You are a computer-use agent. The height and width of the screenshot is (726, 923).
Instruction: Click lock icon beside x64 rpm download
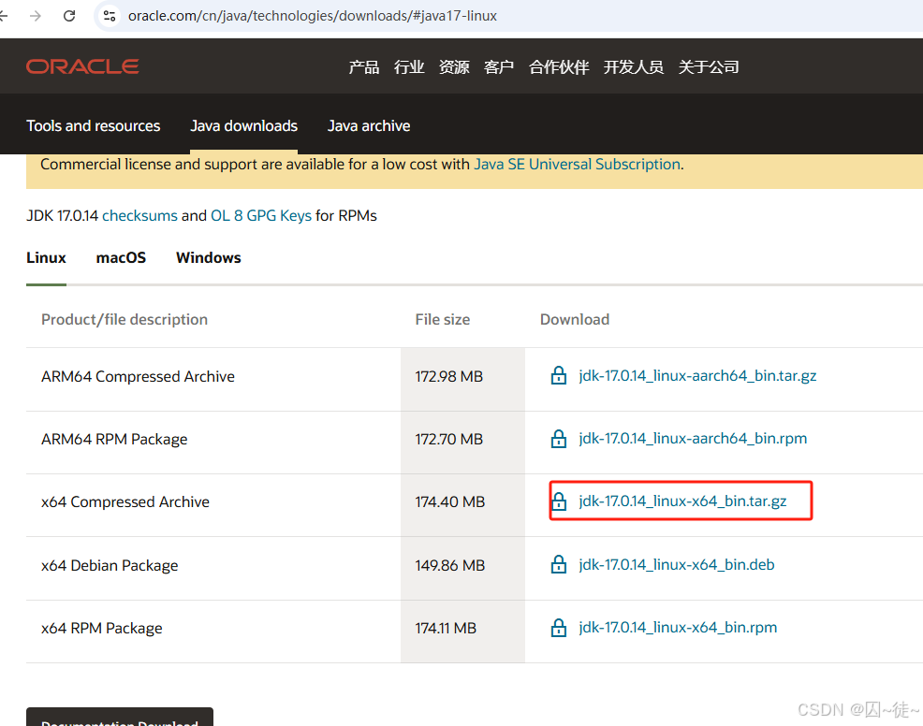pyautogui.click(x=559, y=627)
